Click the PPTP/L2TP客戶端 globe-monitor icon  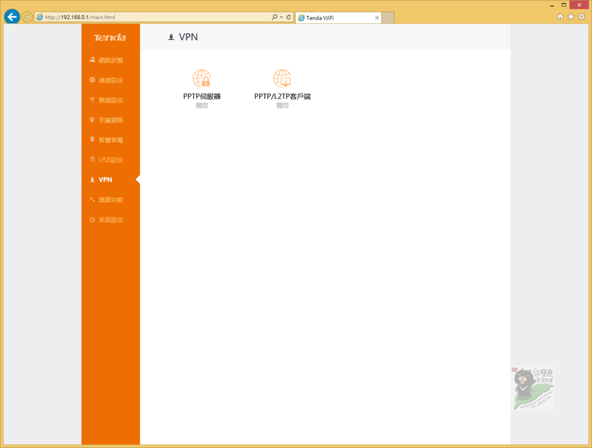283,78
